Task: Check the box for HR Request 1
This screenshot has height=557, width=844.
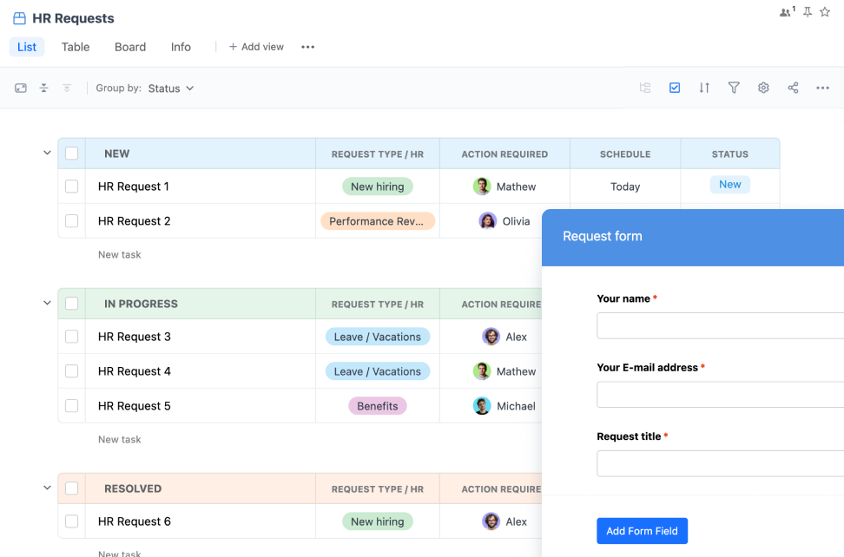Action: [x=72, y=187]
